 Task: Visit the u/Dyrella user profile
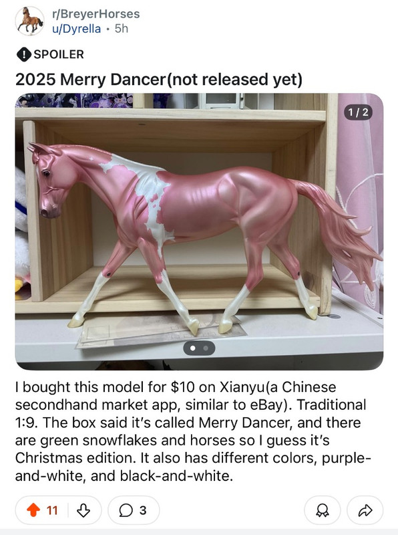coord(76,29)
